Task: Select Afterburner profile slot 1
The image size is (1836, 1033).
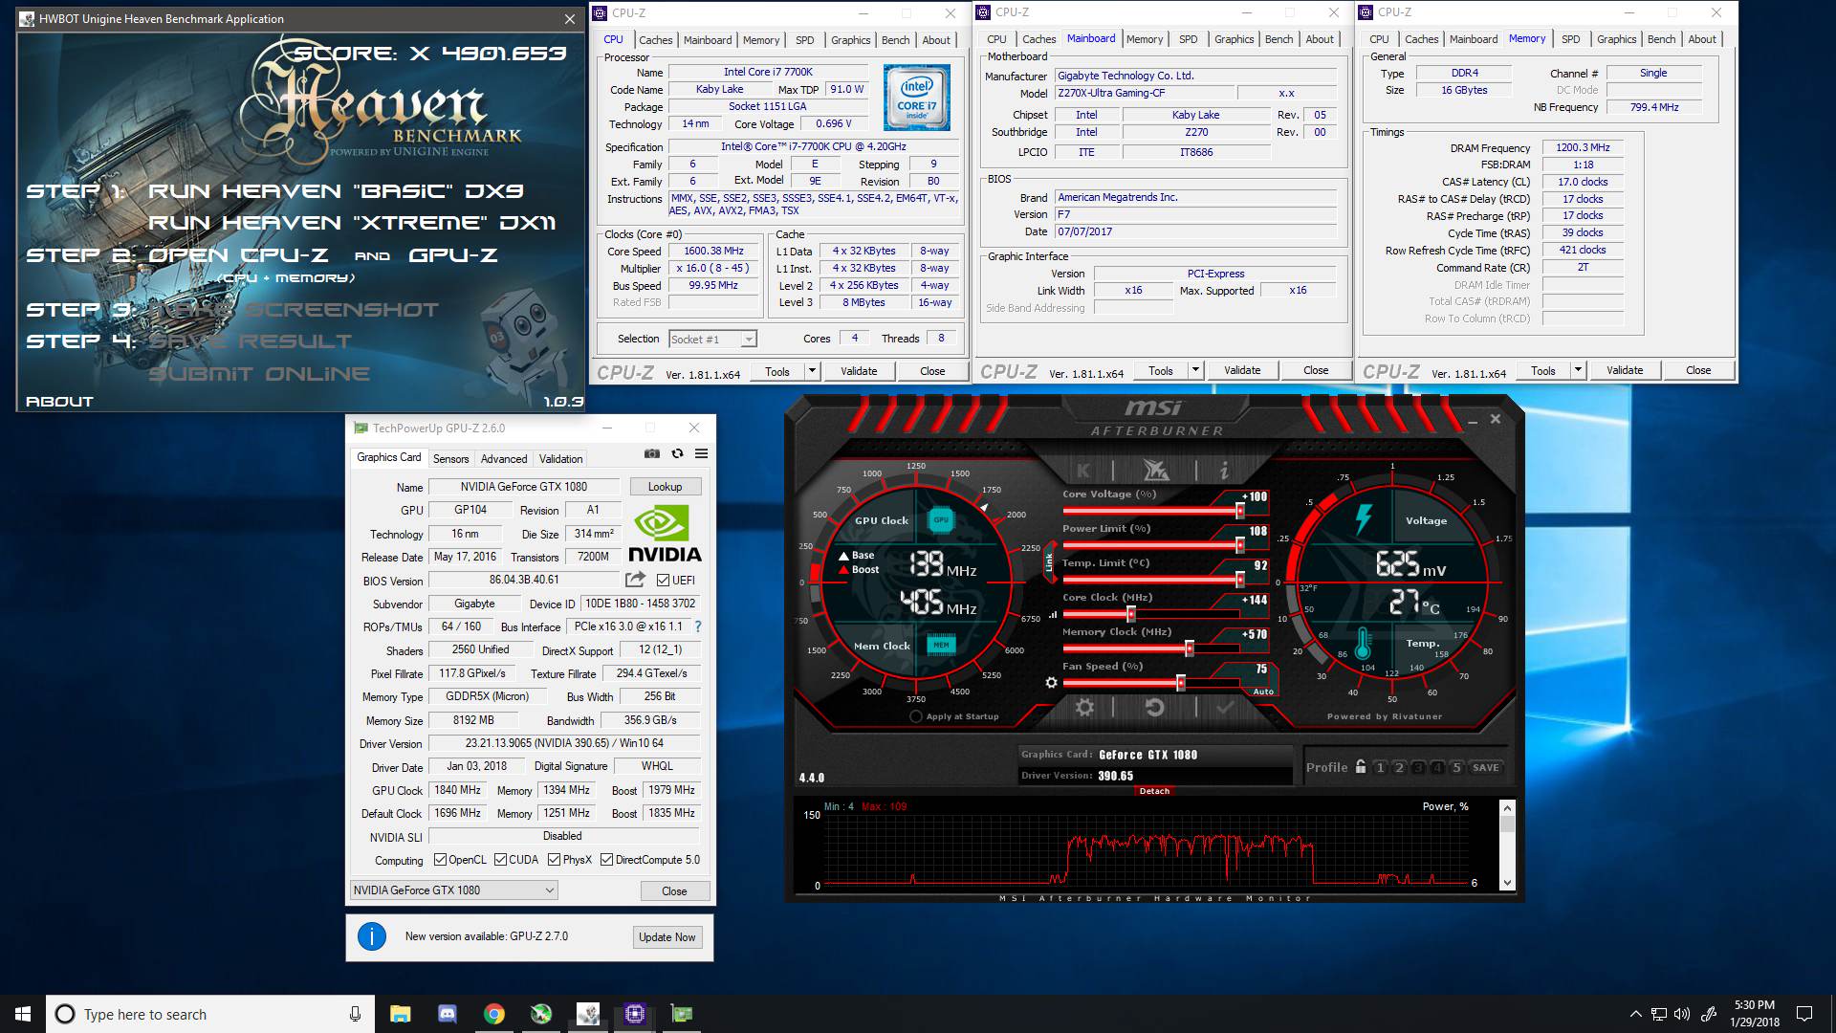Action: click(1380, 767)
